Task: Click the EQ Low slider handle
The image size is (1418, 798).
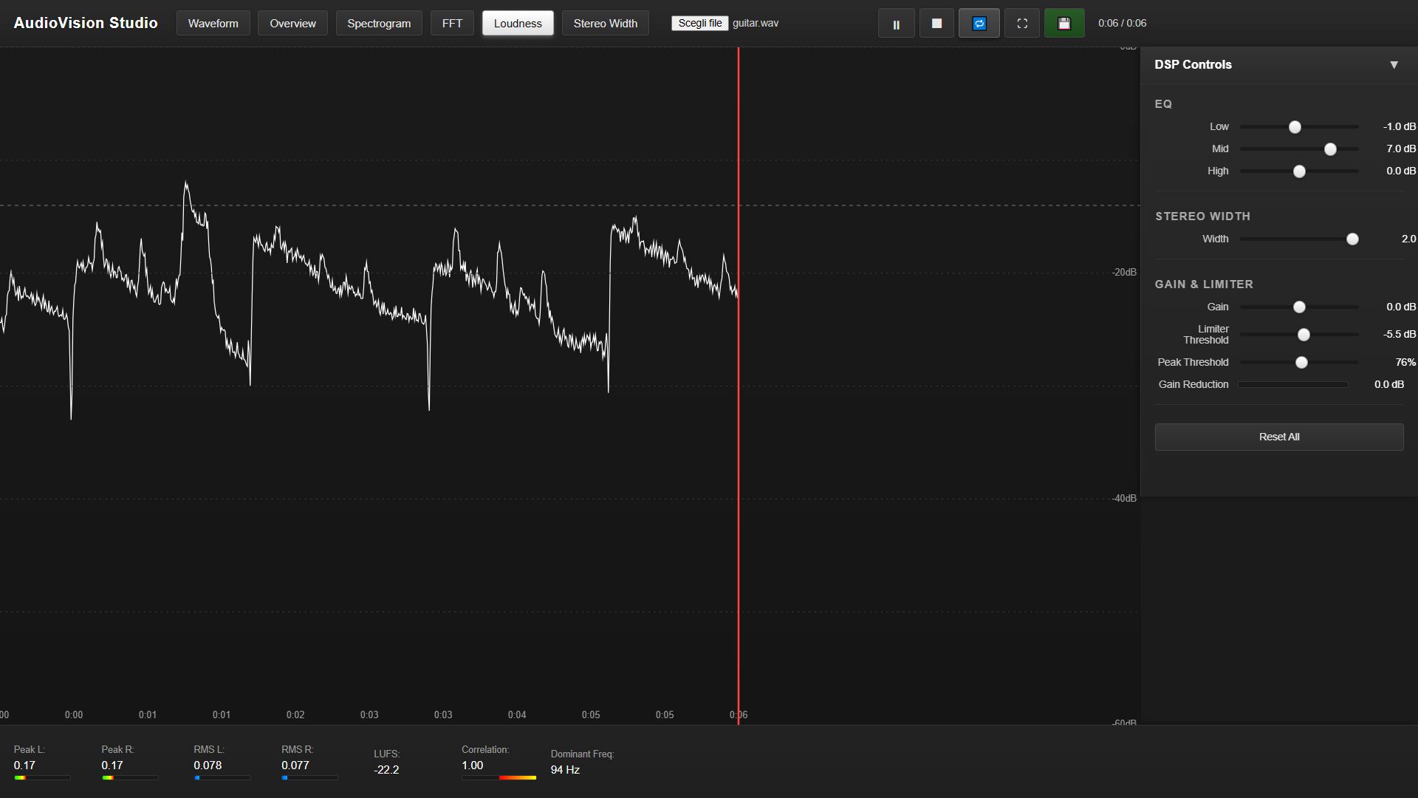Action: (x=1295, y=127)
